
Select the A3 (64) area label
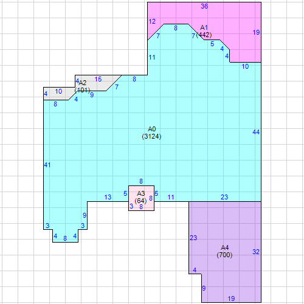pos(140,197)
